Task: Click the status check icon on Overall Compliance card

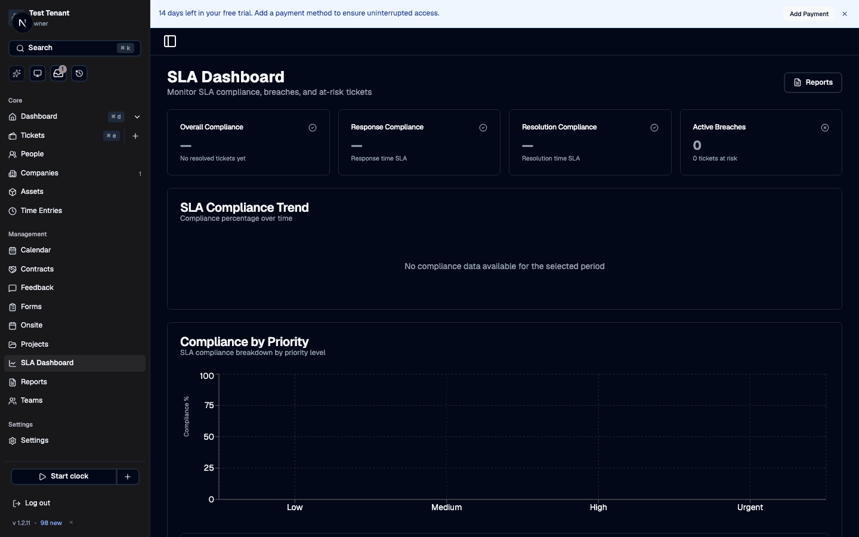Action: coord(313,128)
